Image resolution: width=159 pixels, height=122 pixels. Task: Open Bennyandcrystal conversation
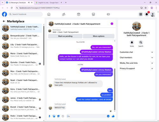21,37
